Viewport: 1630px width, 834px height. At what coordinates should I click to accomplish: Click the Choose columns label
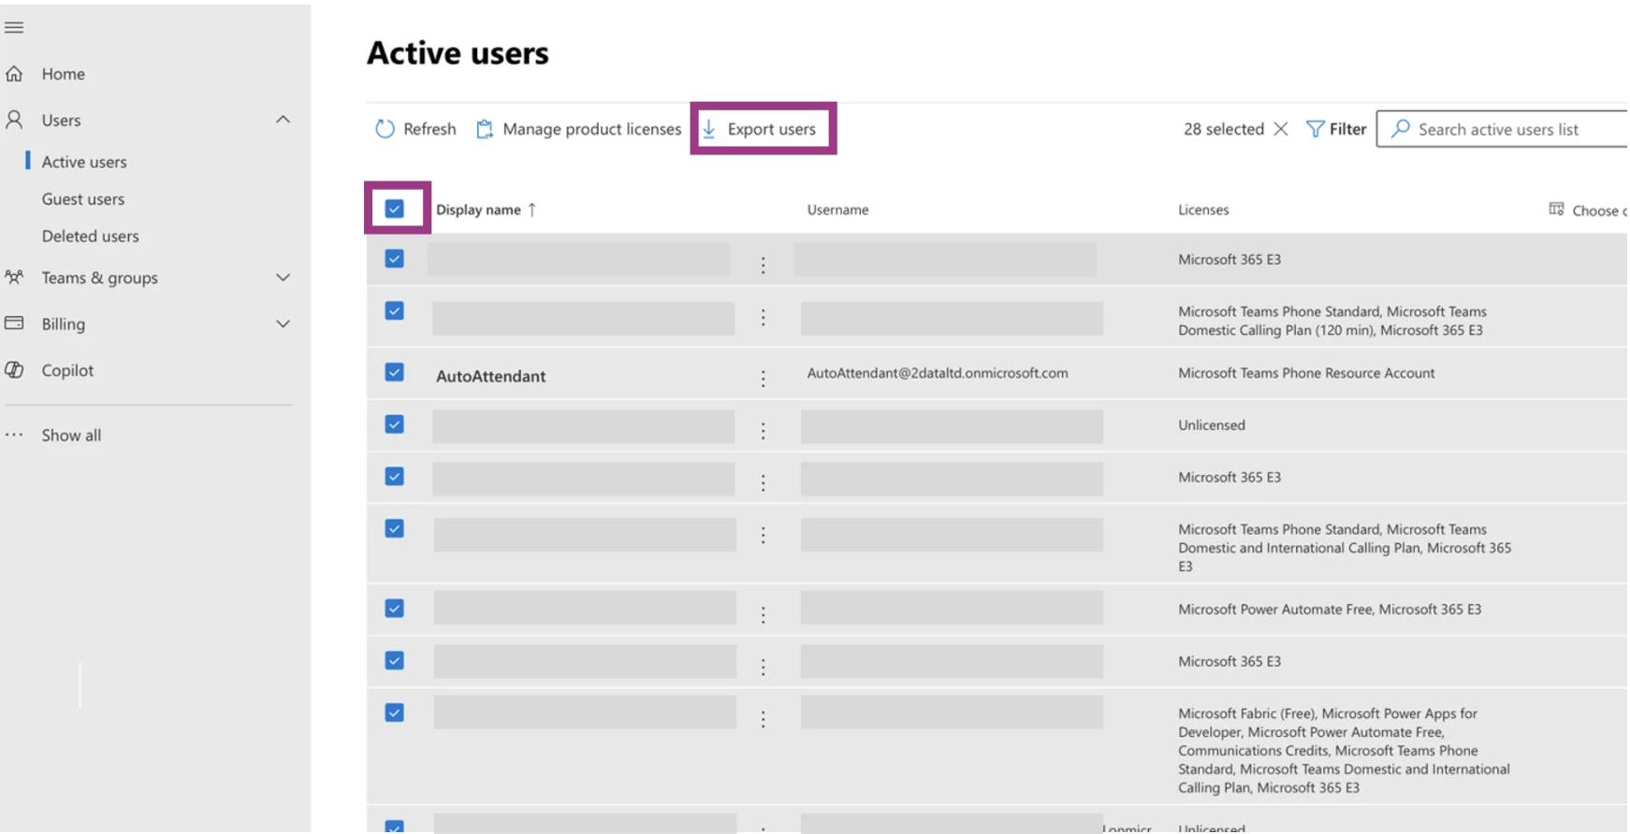coord(1600,210)
